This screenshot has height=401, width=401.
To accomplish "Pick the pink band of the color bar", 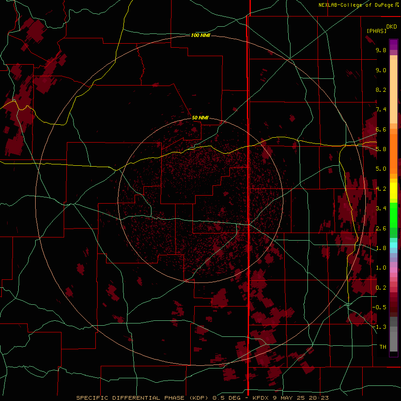I will pyautogui.click(x=393, y=270).
